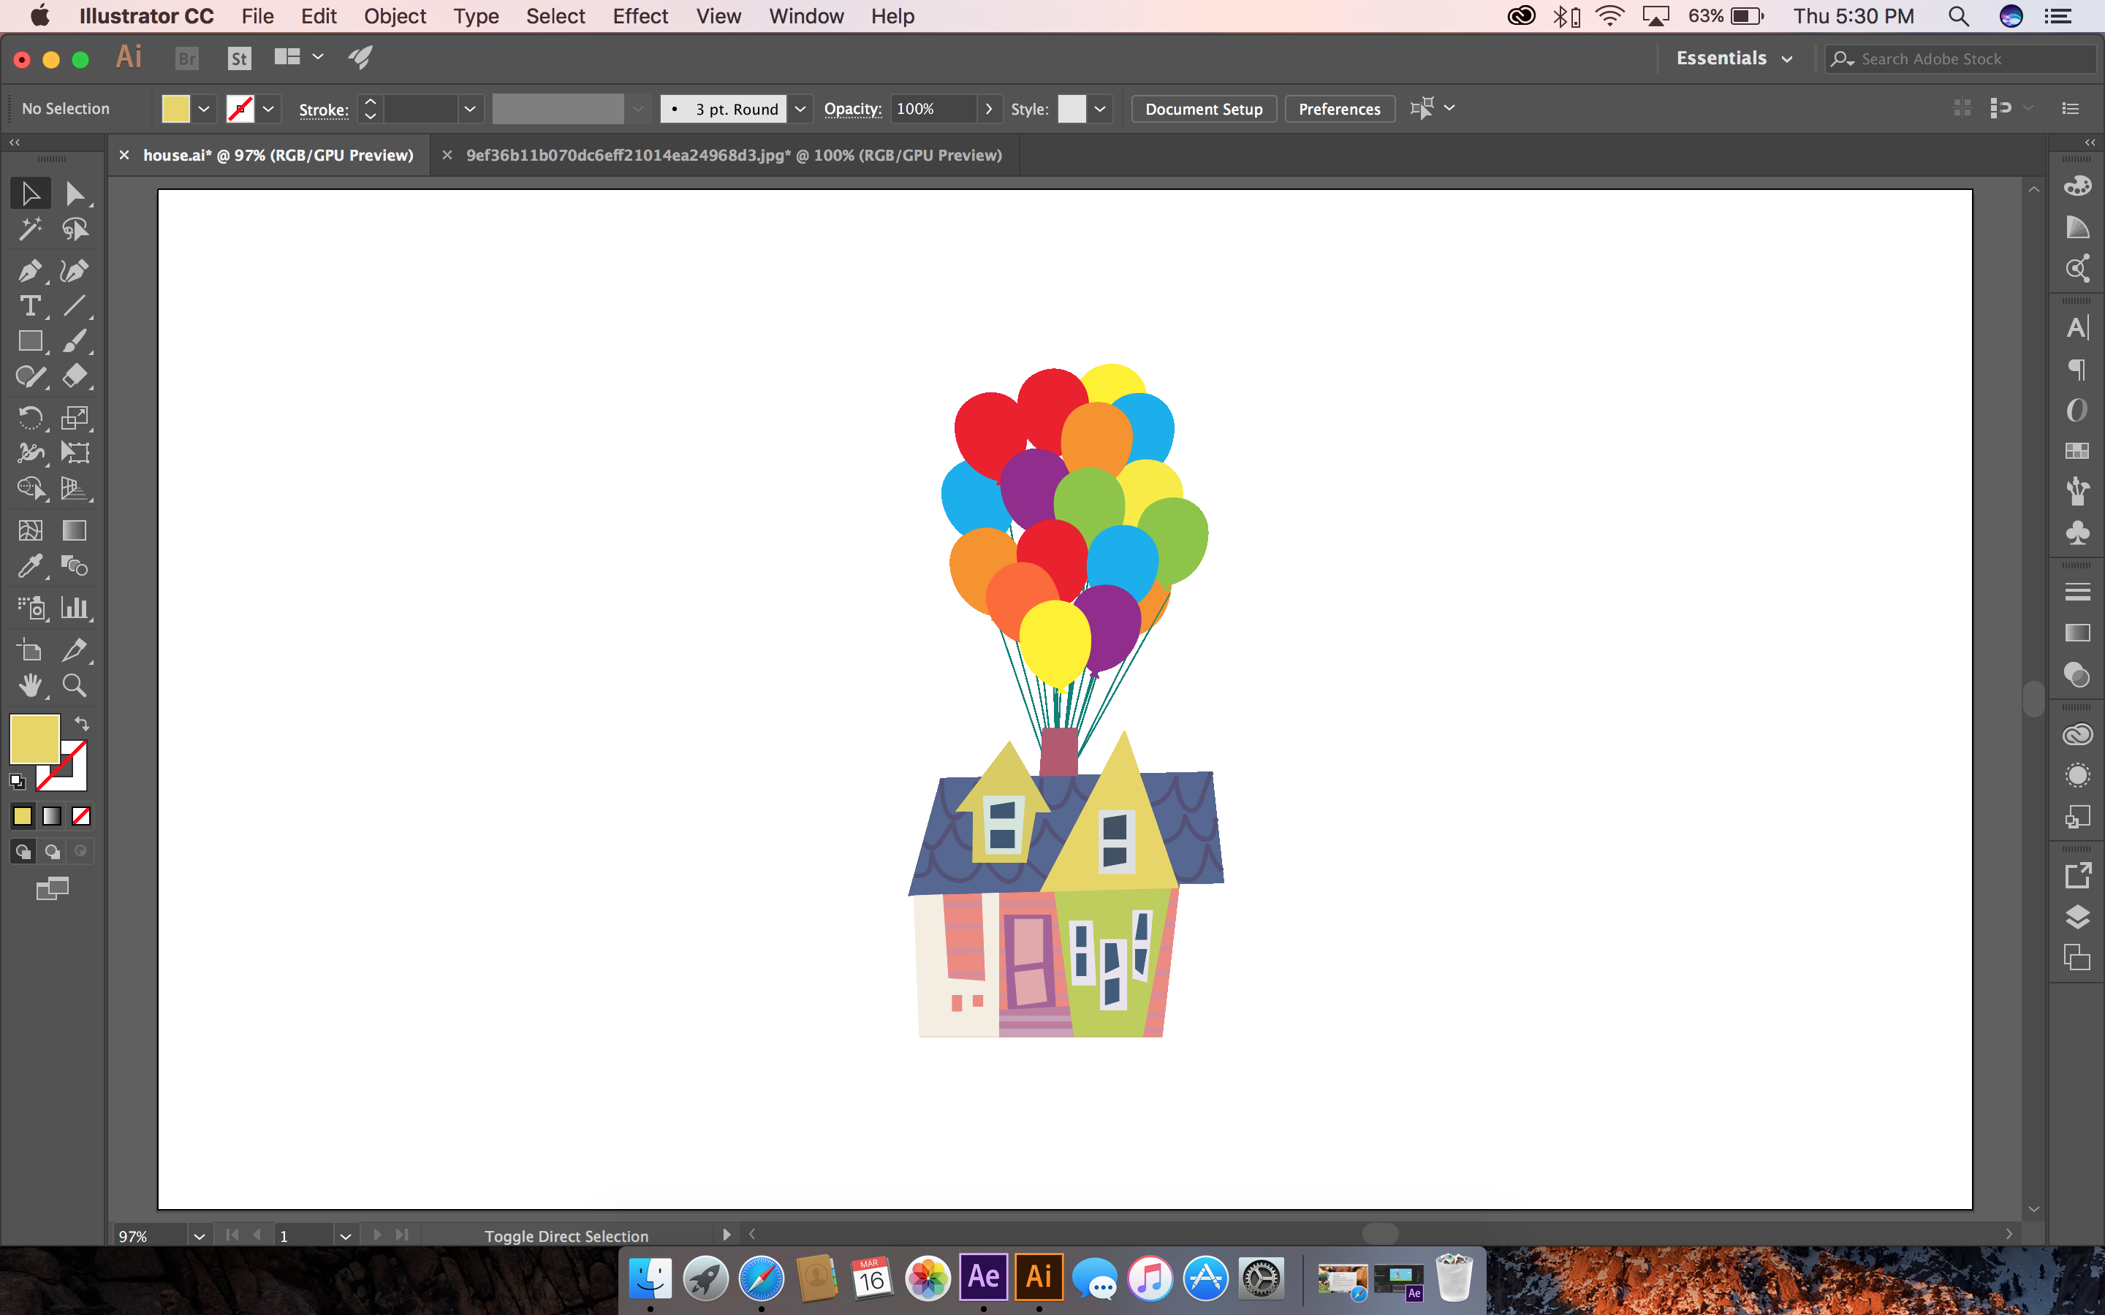
Task: Select the Magic Wand tool
Action: [x=31, y=229]
